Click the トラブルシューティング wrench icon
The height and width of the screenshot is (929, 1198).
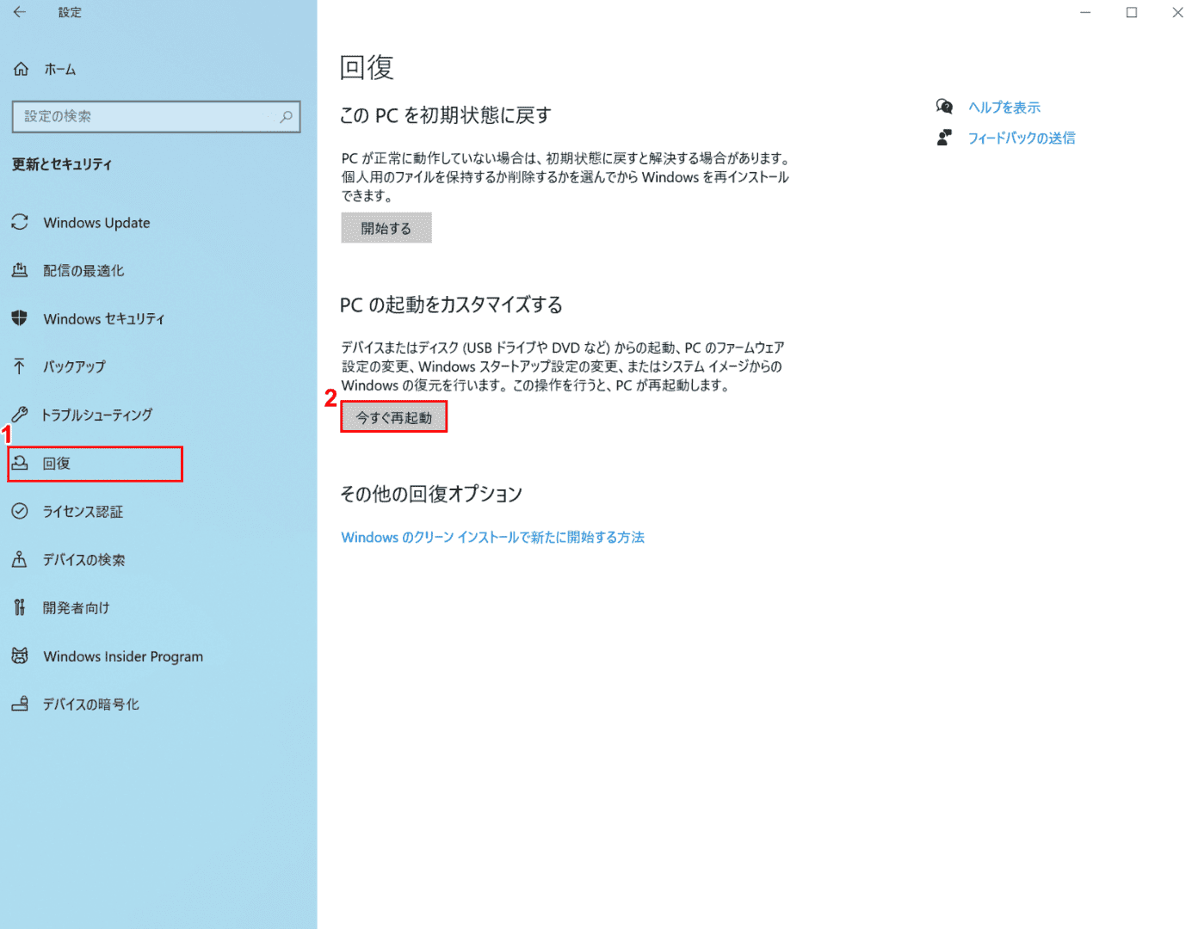(20, 415)
